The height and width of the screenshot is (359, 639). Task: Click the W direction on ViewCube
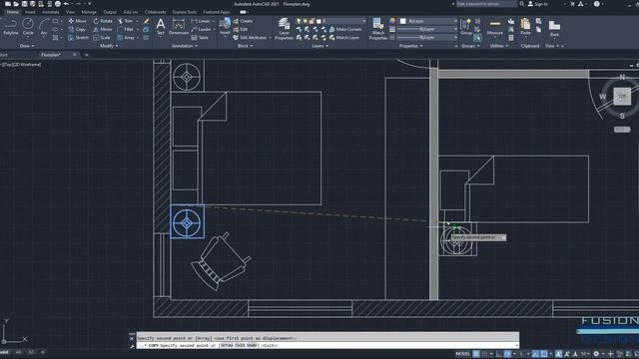click(603, 97)
